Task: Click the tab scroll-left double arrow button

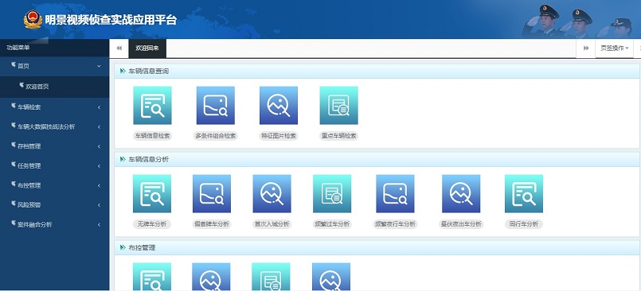Action: [119, 48]
